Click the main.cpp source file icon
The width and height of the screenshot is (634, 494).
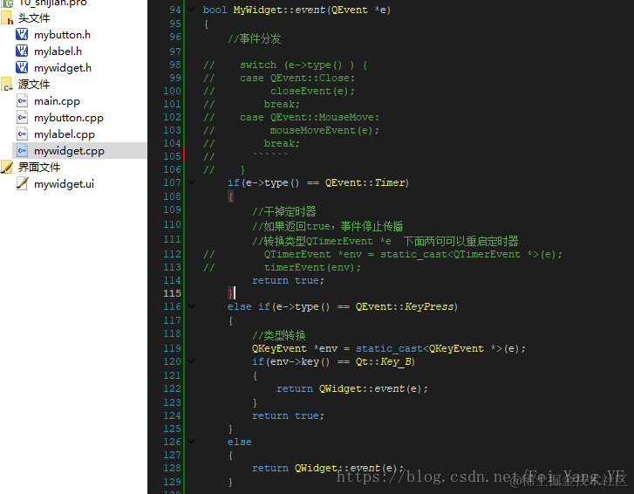click(23, 100)
